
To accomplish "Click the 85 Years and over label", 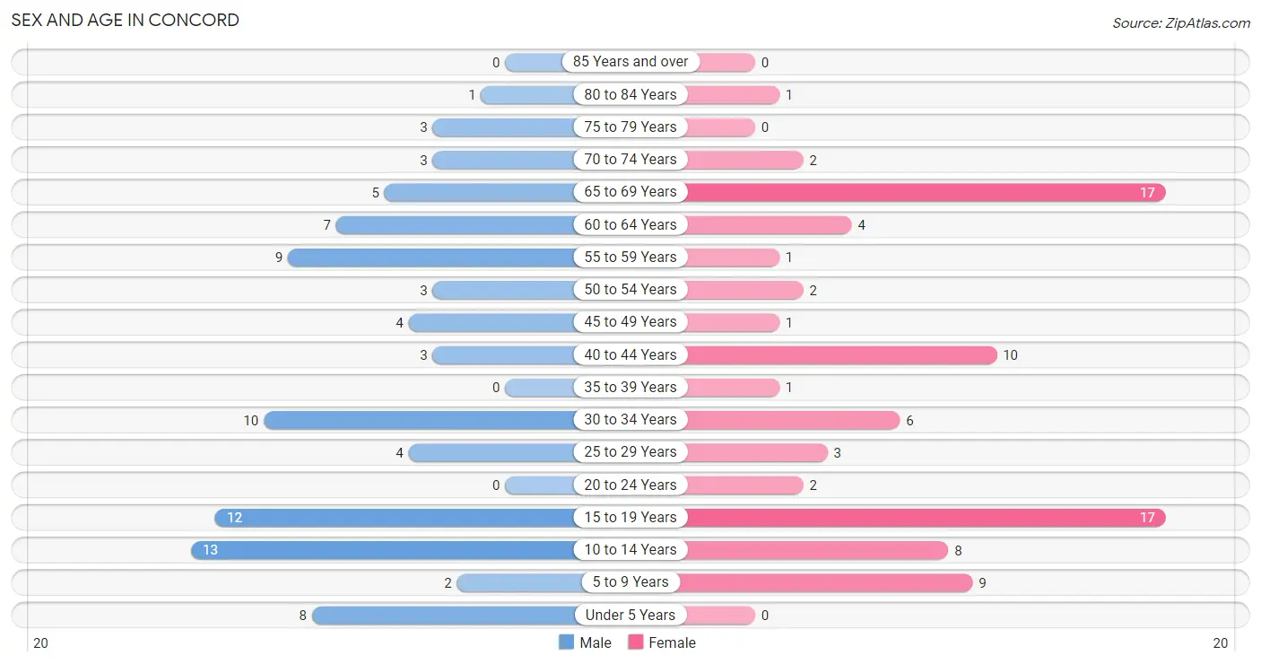I will tap(630, 62).
